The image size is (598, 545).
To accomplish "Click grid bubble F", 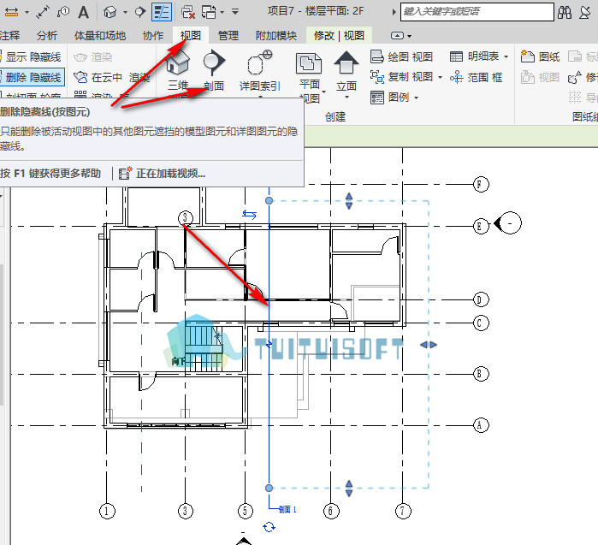I will (x=481, y=185).
